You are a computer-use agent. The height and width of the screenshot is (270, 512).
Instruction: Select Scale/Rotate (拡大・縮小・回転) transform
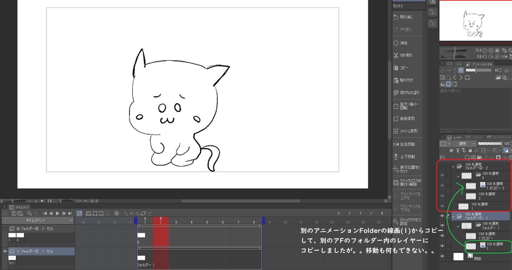point(407,106)
